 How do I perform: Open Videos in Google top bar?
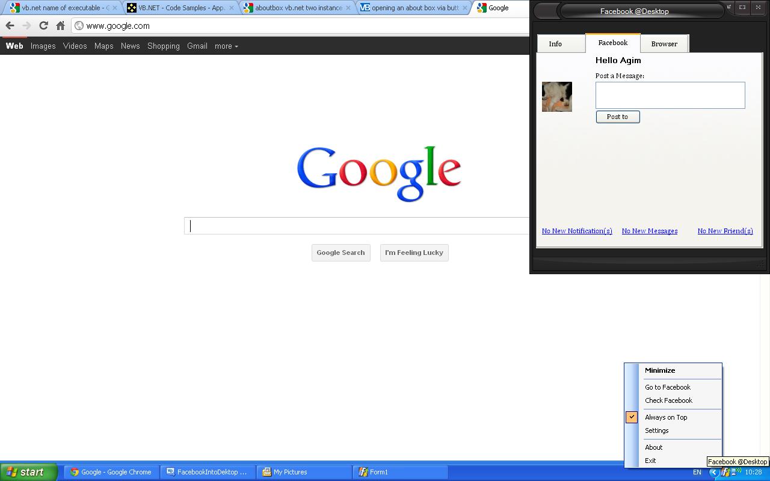pos(75,46)
